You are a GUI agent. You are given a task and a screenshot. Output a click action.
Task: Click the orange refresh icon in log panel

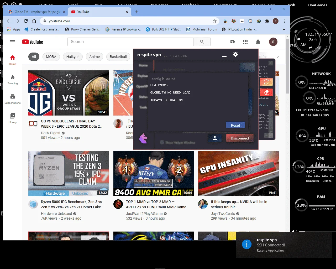tap(266, 82)
